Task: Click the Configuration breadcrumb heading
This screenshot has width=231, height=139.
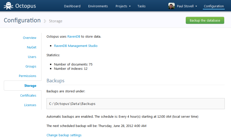Action: point(22,20)
